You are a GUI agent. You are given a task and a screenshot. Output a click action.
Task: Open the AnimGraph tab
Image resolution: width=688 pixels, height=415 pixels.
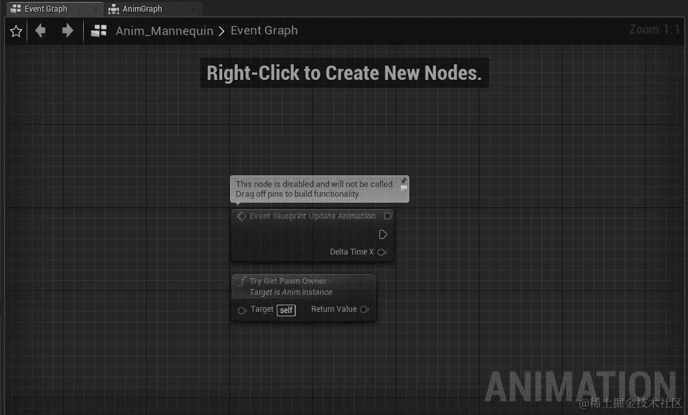pos(153,9)
